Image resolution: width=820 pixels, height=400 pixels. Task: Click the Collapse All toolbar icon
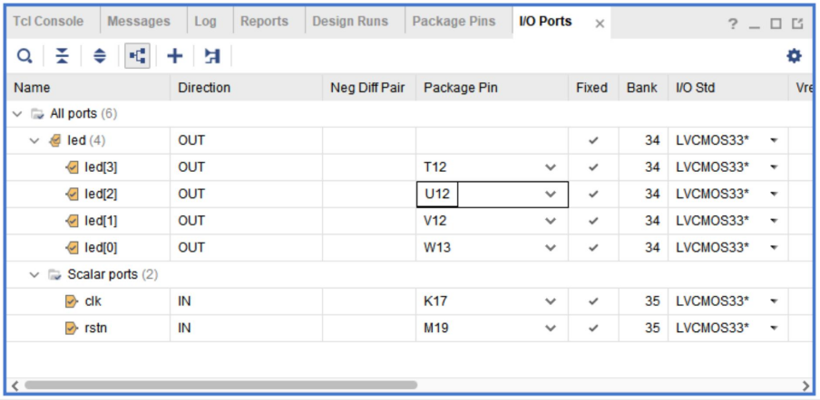(63, 56)
